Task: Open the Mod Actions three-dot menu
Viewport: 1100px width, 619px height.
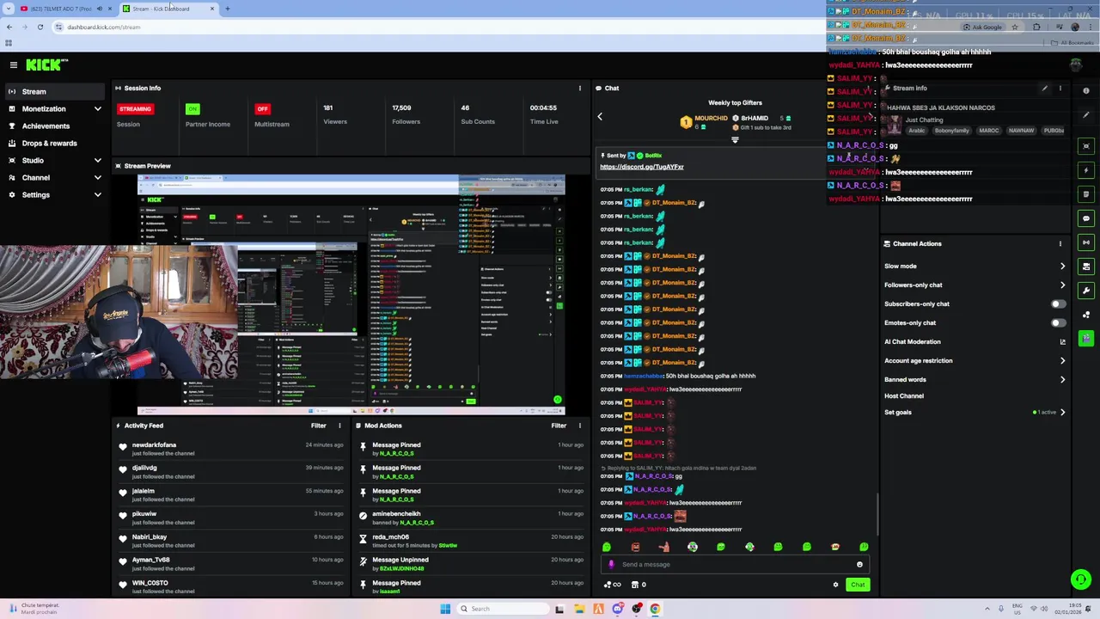Action: [x=579, y=426]
